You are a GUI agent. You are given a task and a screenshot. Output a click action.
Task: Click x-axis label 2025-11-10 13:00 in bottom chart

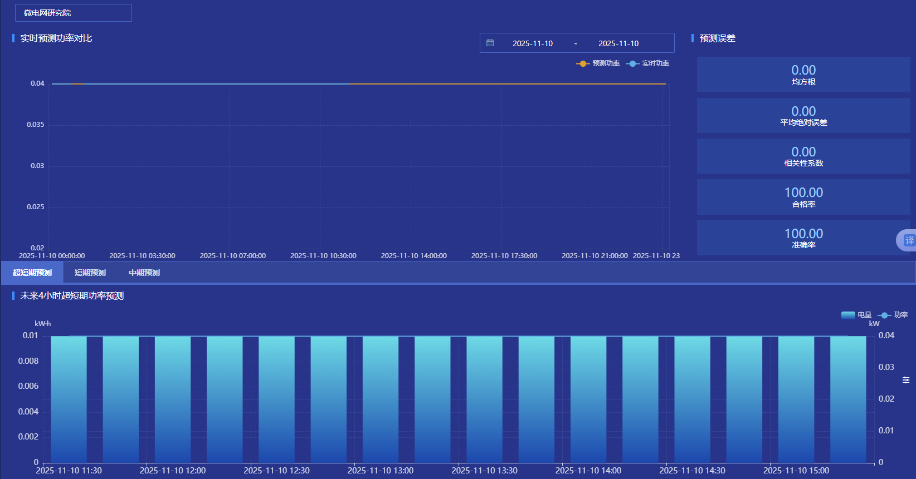point(381,471)
